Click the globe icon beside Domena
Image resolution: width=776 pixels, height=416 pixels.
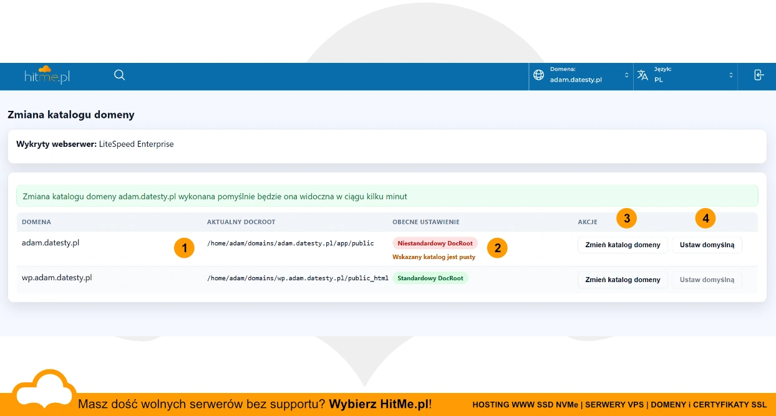[x=539, y=75]
